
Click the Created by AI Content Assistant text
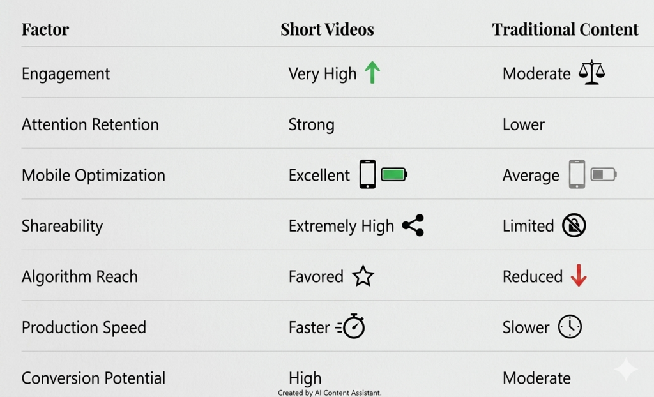click(330, 393)
